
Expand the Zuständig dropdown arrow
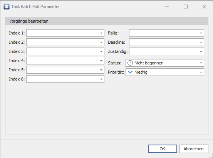[201, 51]
